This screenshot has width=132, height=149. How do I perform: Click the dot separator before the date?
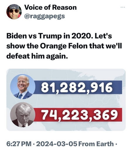[x=34, y=144]
